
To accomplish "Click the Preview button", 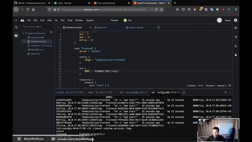I will click(x=114, y=20).
